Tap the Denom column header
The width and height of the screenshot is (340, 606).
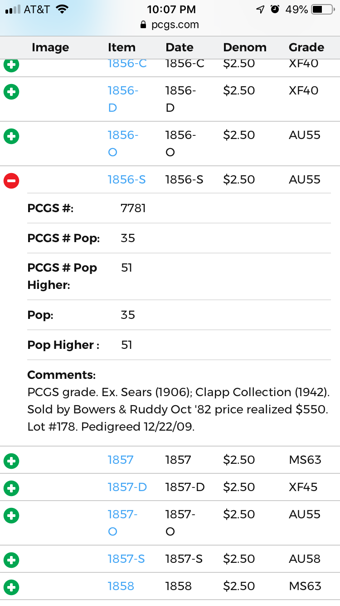[x=245, y=48]
